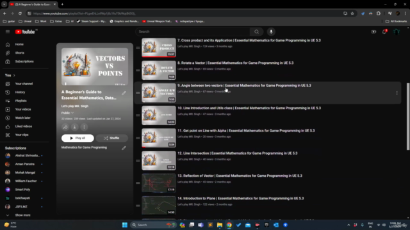Image resolution: width=410 pixels, height=230 pixels.
Task: Open File Explorer from taskbar
Action: point(220,225)
